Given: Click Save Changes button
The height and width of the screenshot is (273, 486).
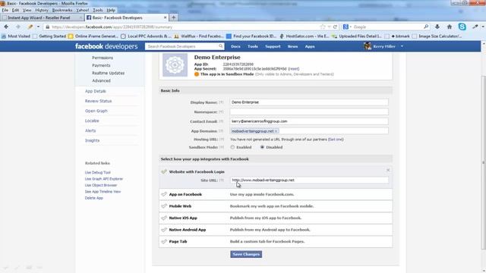Looking at the screenshot, I should point(246,254).
